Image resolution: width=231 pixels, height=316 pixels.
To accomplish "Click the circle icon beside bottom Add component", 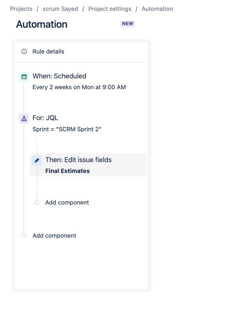I will (x=24, y=235).
